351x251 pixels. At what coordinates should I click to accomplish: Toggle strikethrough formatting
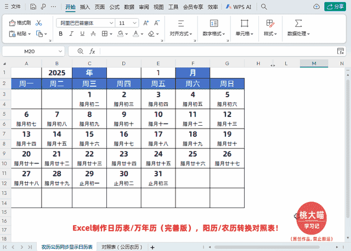coord(93,34)
